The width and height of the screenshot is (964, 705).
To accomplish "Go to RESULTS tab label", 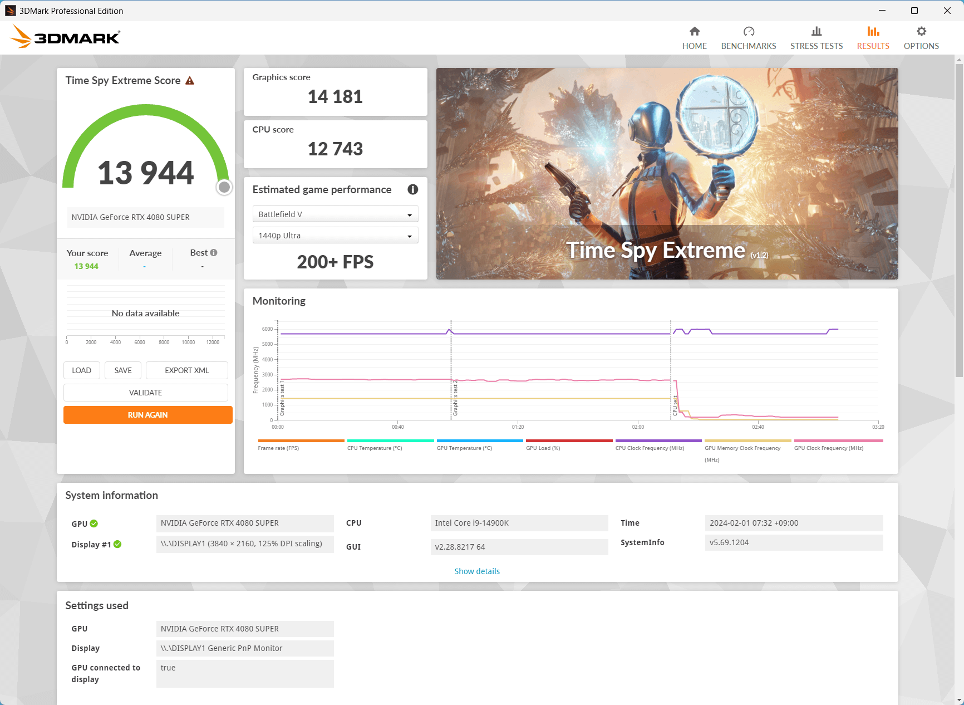I will tap(873, 46).
